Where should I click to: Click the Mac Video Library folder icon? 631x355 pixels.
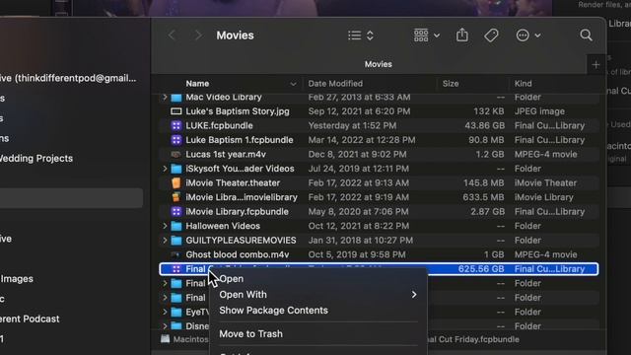176,97
